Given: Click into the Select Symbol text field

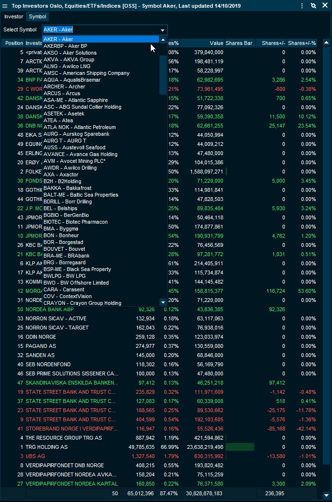Looking at the screenshot, I should pos(101,30).
